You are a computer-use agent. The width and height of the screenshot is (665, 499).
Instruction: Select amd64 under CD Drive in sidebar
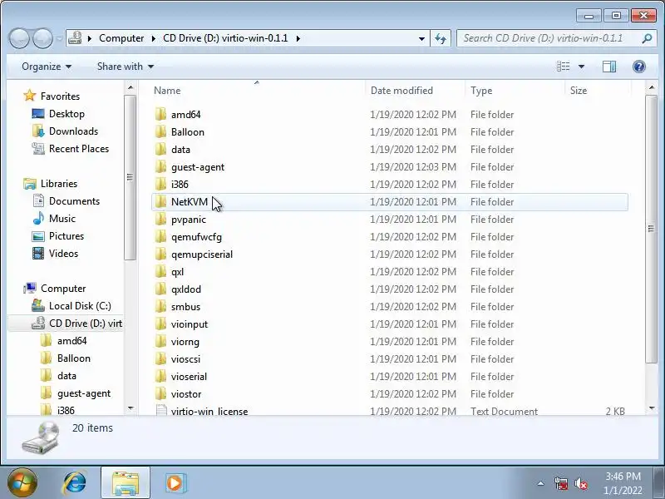[x=71, y=341]
